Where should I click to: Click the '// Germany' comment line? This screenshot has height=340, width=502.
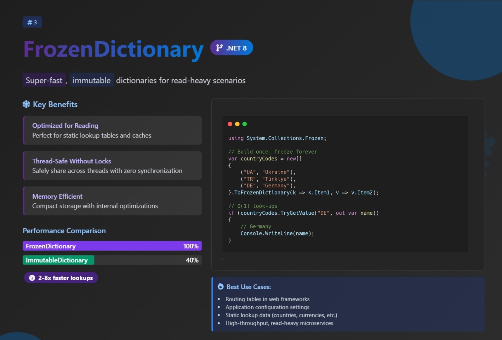[x=256, y=227]
